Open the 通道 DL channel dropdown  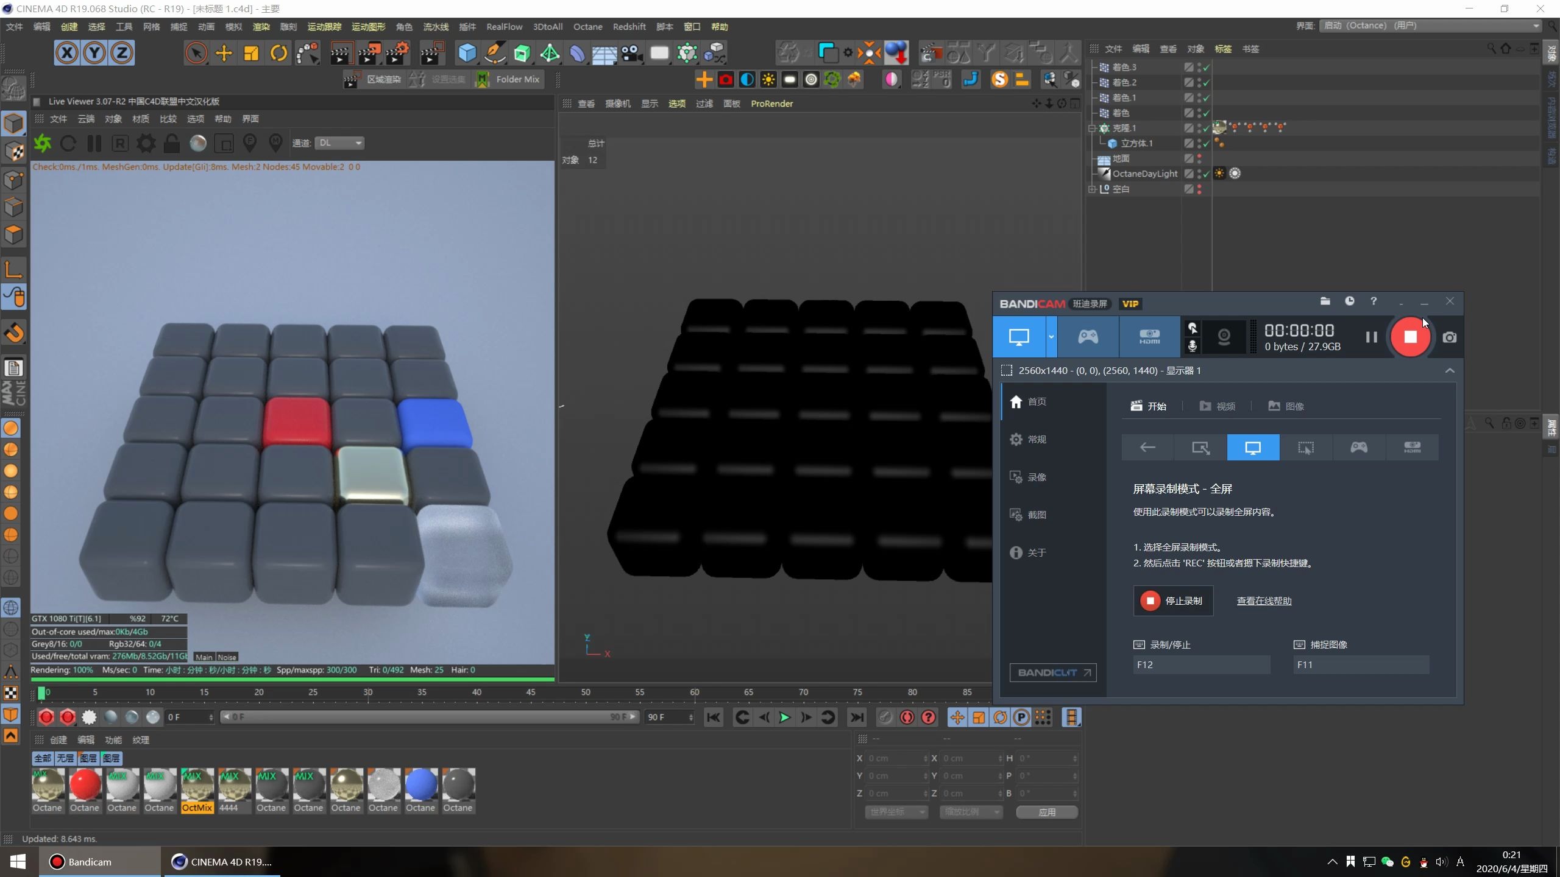[339, 143]
